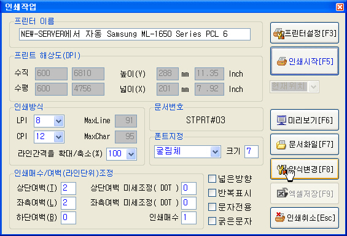The height and width of the screenshot is (236, 347).
Task: Open printer setup with 프린터설정[F3] label
Action: [311, 33]
